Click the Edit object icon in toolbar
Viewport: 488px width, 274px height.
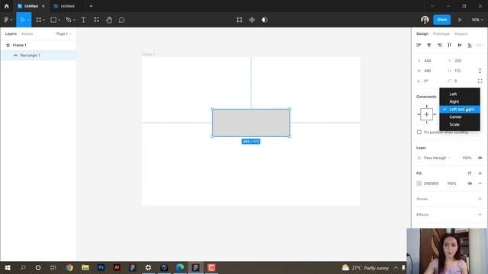pyautogui.click(x=239, y=20)
